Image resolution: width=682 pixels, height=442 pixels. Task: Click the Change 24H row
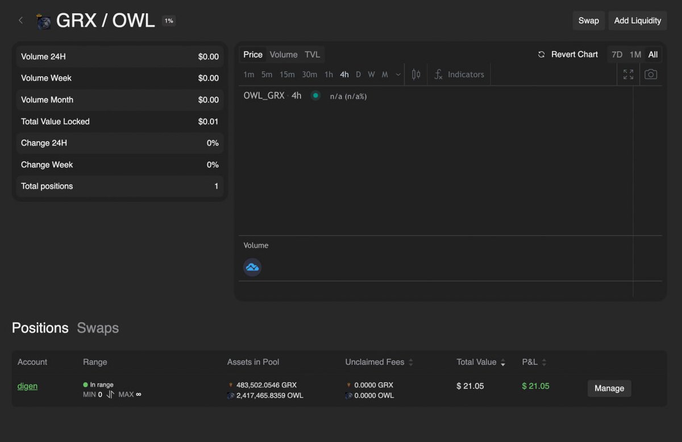pos(120,143)
